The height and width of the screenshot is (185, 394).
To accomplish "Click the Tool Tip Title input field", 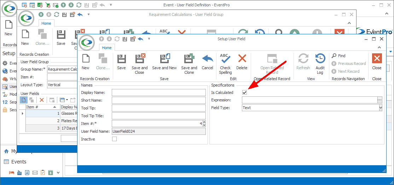I will [x=159, y=116].
